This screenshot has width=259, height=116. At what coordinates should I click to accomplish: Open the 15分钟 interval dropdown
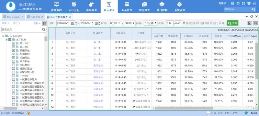[x=151, y=23]
